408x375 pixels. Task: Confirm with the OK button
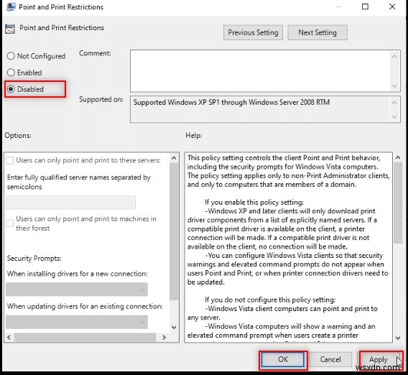pyautogui.click(x=283, y=360)
